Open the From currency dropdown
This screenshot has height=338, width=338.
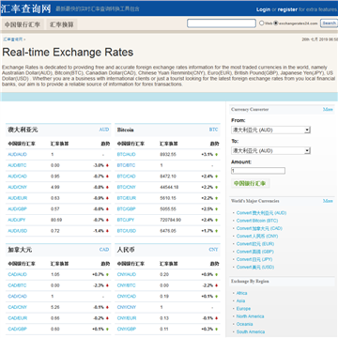pos(270,130)
